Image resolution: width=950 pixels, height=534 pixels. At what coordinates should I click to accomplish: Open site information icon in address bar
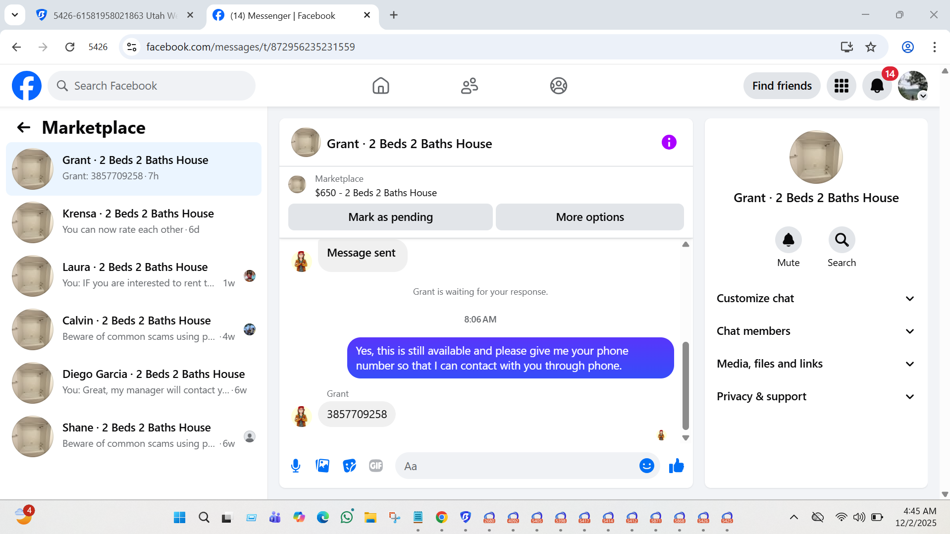[132, 47]
